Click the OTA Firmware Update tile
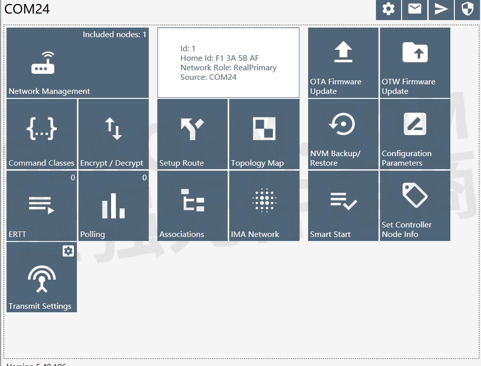 click(343, 63)
